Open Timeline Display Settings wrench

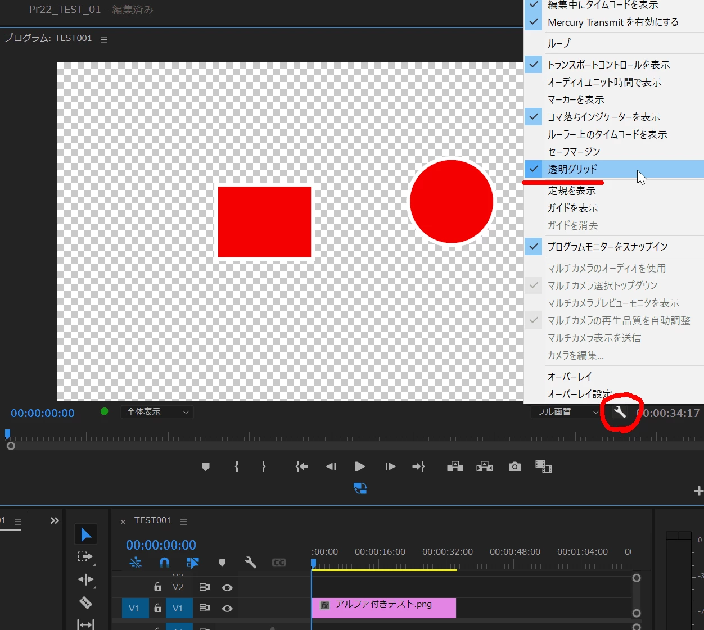tap(250, 563)
